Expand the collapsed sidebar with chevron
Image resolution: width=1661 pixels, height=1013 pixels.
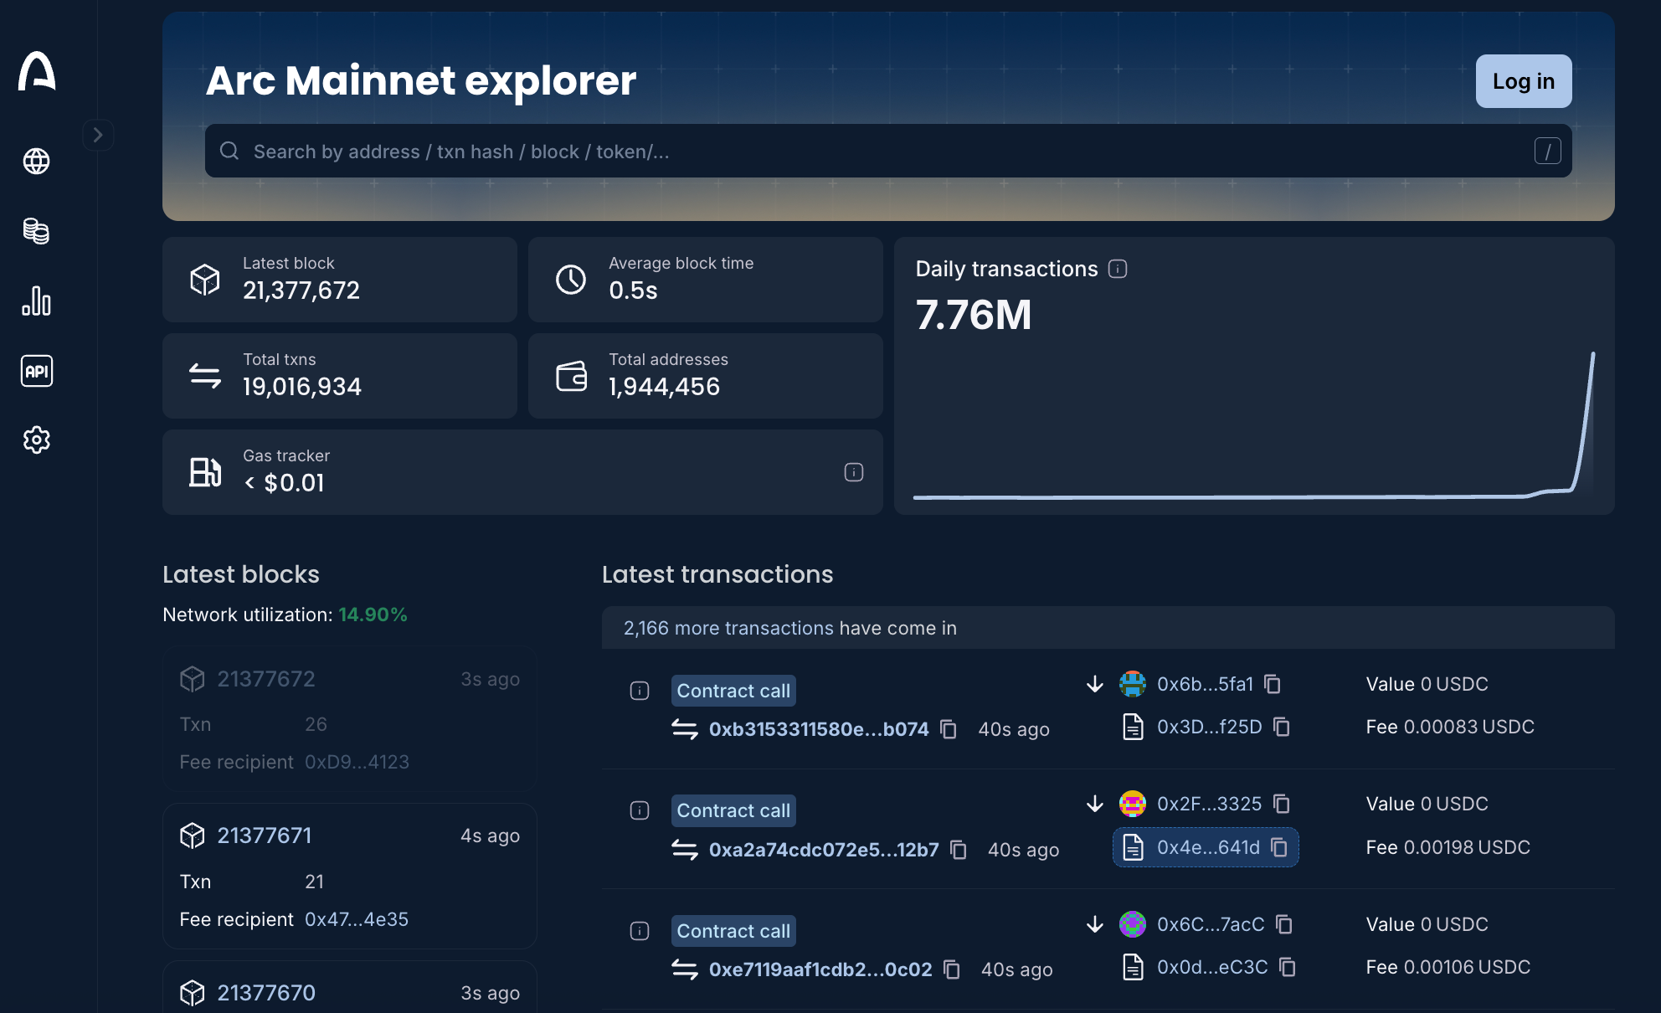pos(98,135)
